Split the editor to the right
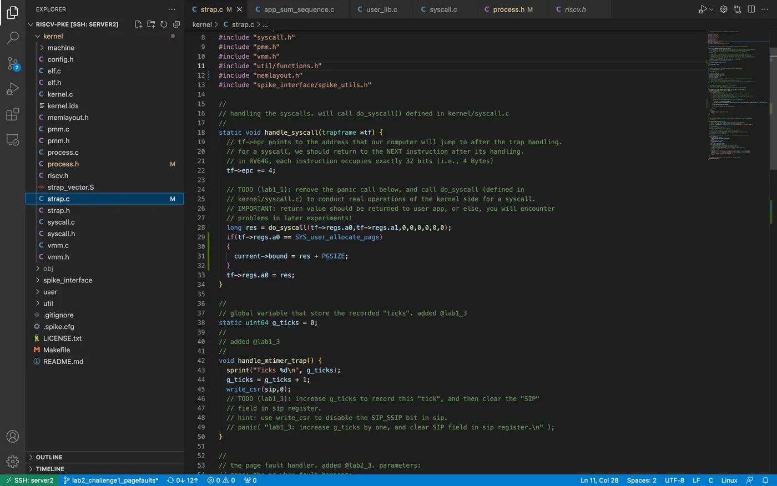This screenshot has height=486, width=777. (751, 9)
